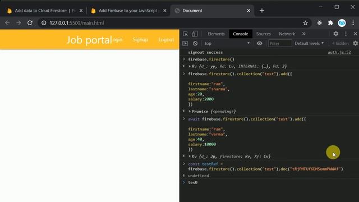Viewport: 359px width, 202px height.
Task: Minimize the Chrome window
Action: point(321,7)
